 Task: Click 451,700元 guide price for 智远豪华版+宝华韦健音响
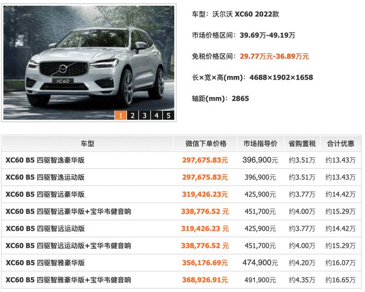coord(260,211)
